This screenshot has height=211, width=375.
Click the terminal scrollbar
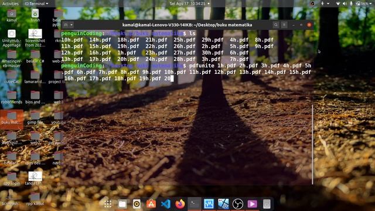[312, 145]
